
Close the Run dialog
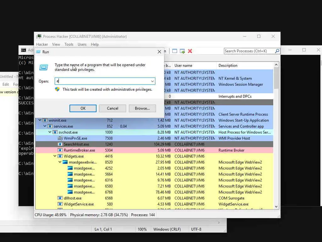[159, 52]
